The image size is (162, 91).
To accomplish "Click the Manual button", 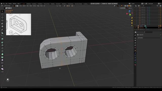I will [115, 4].
